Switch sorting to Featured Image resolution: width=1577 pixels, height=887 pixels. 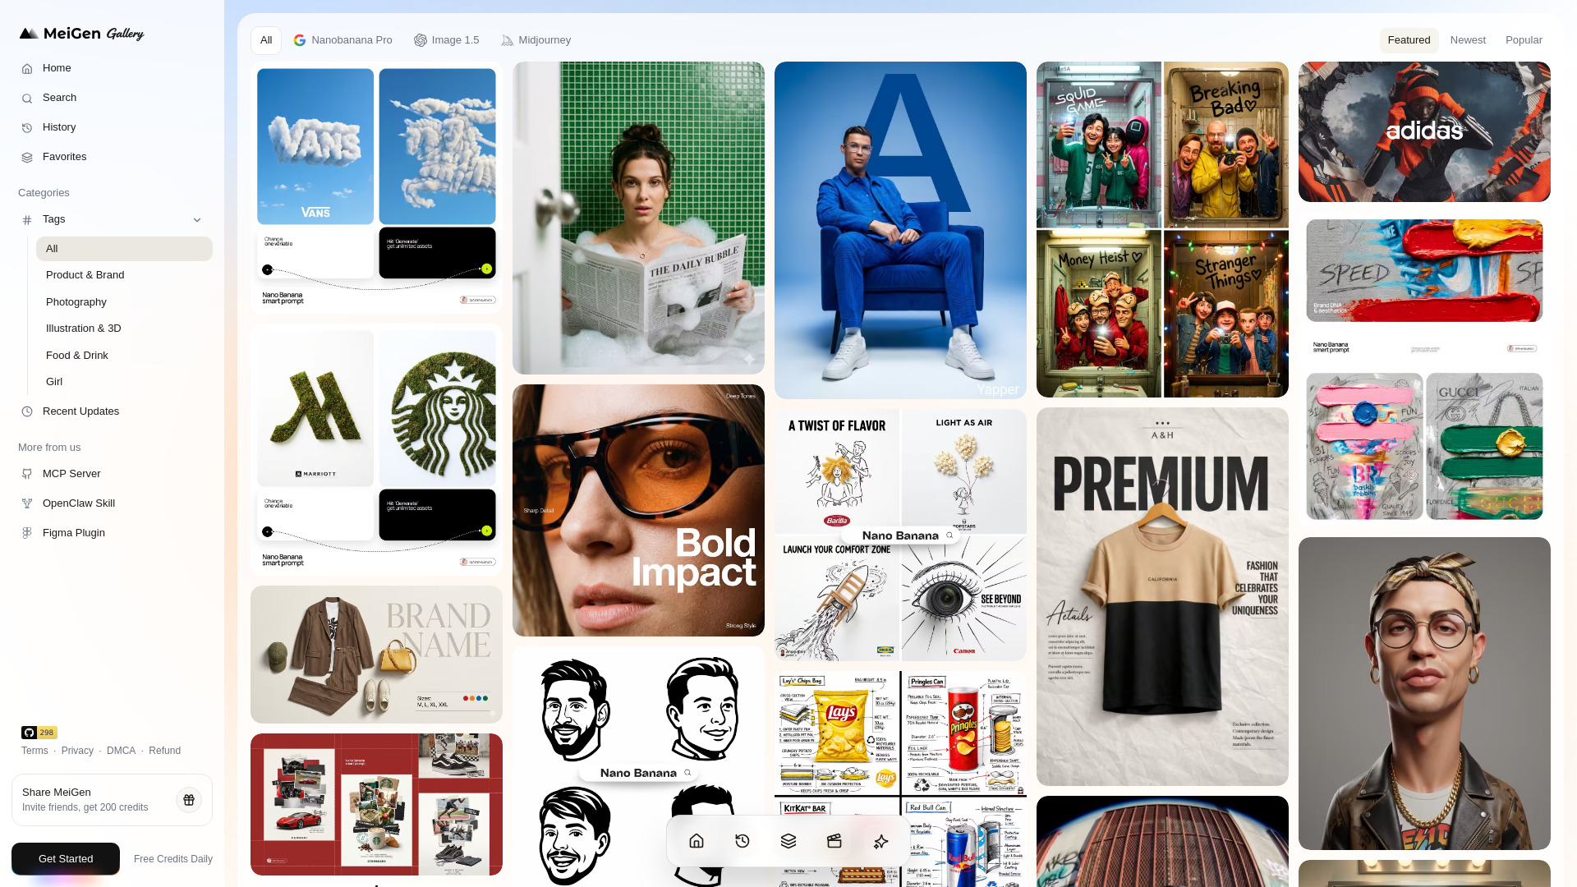coord(1409,40)
